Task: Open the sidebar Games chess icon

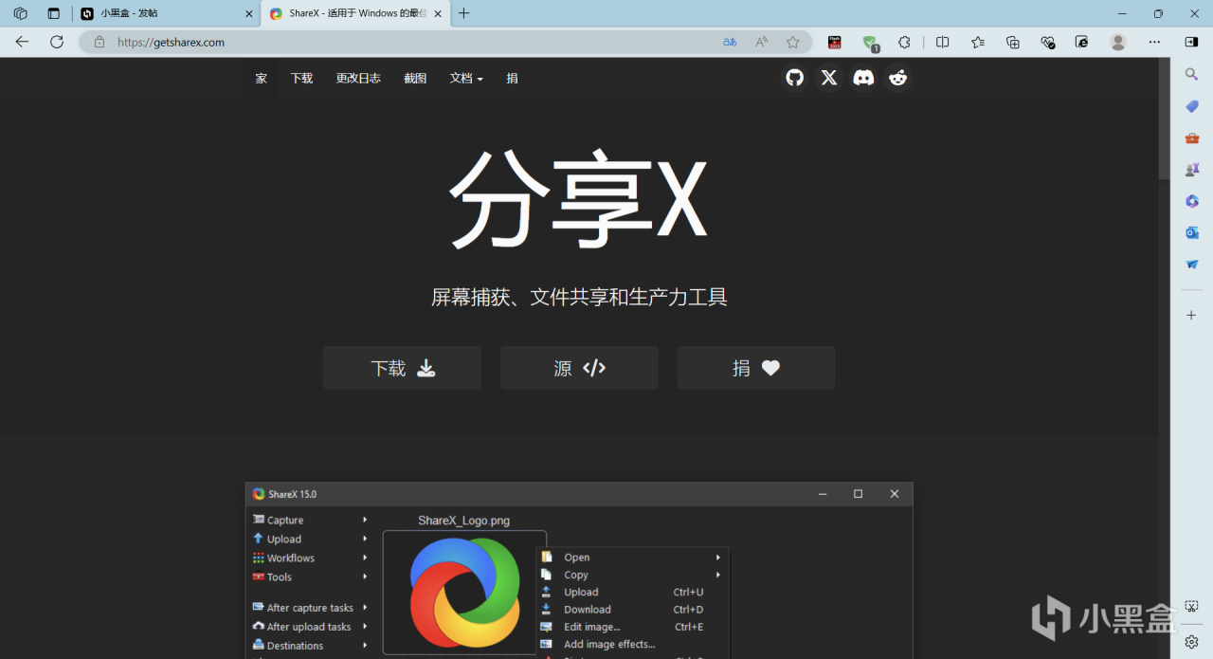Action: coord(1192,169)
